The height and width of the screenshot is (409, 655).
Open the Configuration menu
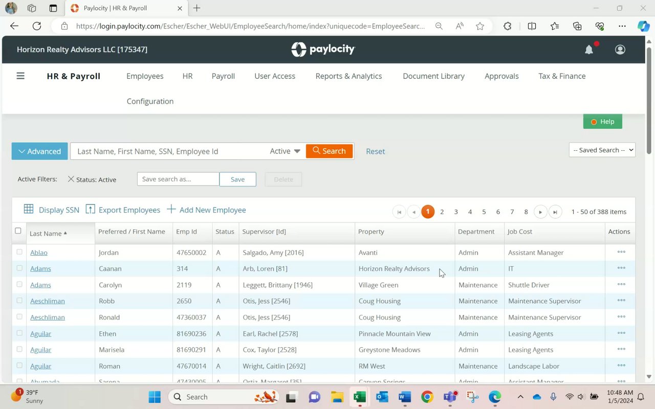(150, 101)
